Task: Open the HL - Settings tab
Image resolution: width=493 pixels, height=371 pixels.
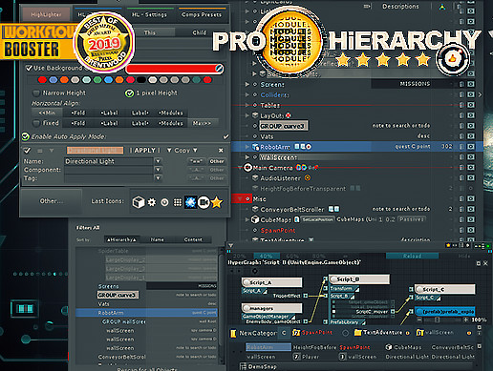Action: click(x=149, y=14)
